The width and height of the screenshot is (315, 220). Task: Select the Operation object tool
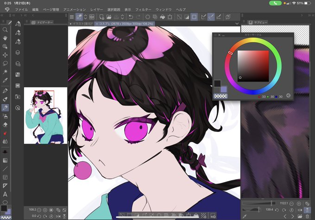5,47
